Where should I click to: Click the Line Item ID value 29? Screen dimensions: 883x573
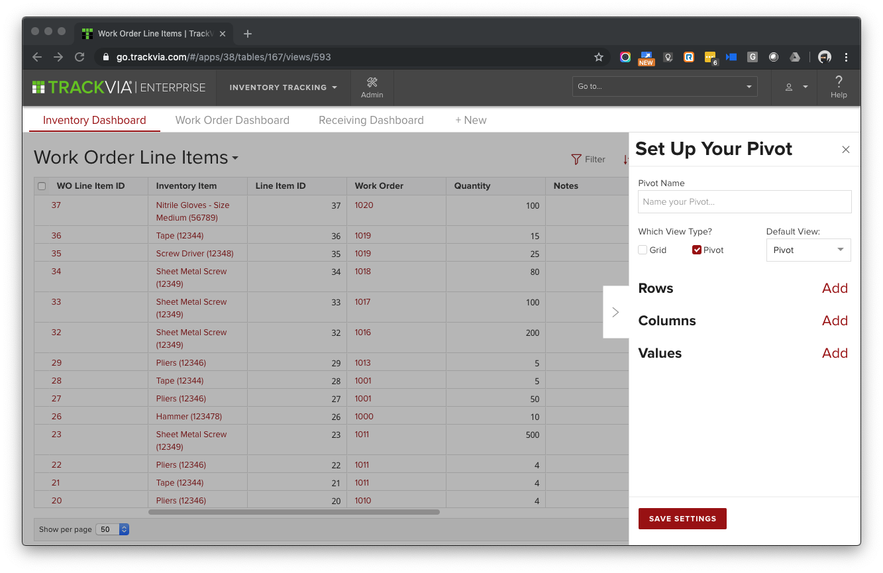(336, 364)
